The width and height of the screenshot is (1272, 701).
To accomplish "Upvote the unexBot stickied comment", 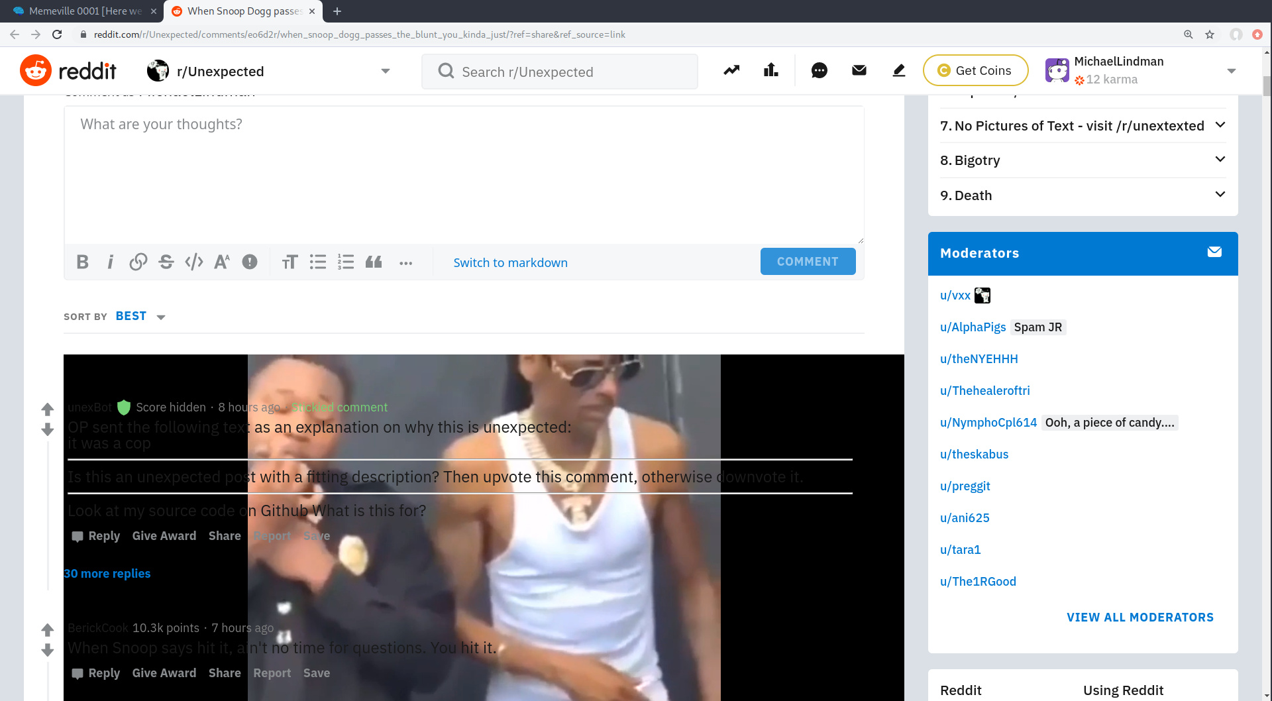I will (x=48, y=409).
